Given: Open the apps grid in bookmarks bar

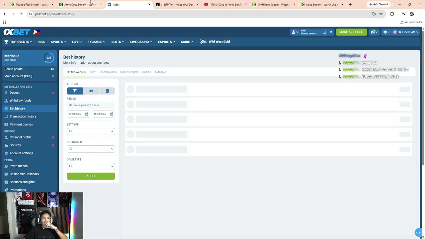Looking at the screenshot, I should (4, 22).
